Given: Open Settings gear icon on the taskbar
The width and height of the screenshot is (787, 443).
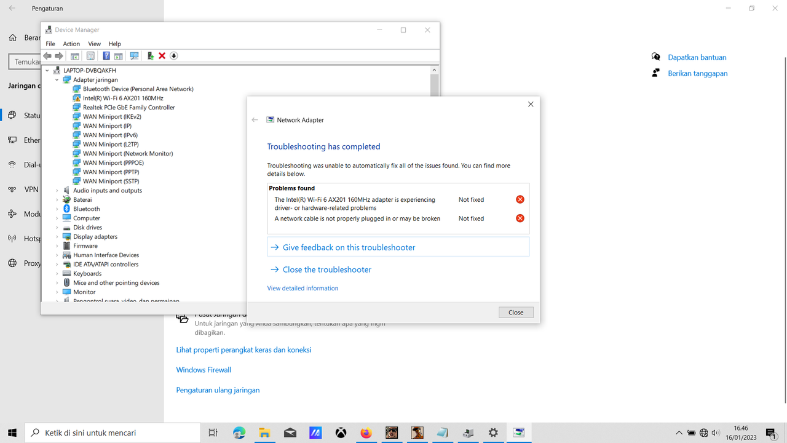Looking at the screenshot, I should pyautogui.click(x=493, y=433).
